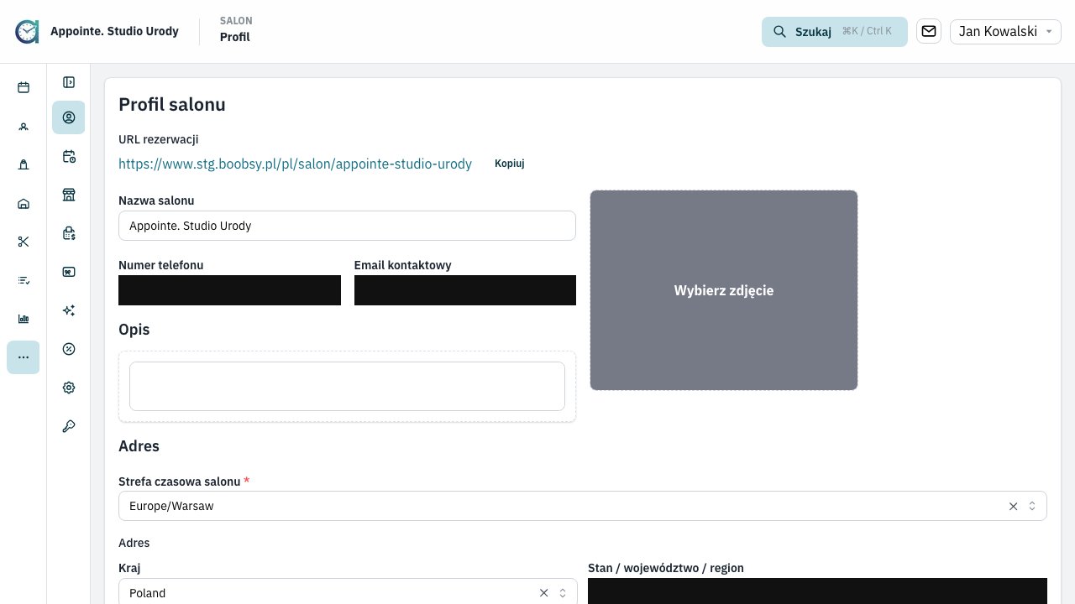Open the mail envelope icon
This screenshot has width=1075, height=604.
pos(929,32)
